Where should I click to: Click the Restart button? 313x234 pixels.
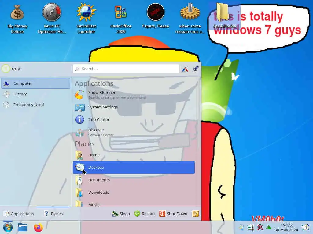point(145,214)
